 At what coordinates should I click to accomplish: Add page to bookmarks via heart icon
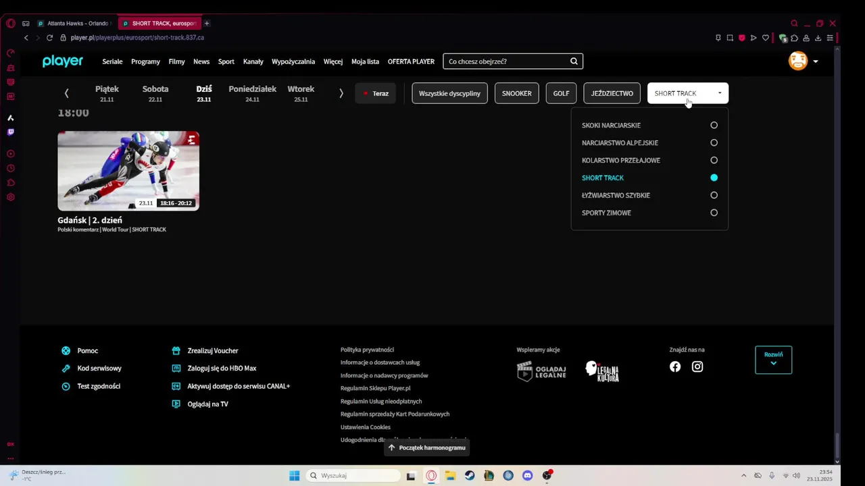click(766, 38)
